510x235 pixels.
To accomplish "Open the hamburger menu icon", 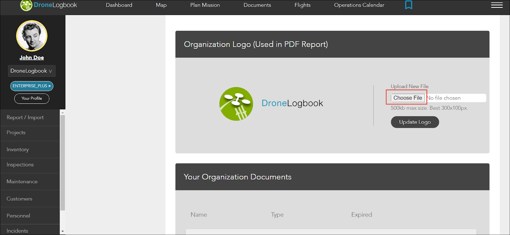I will tap(497, 5).
